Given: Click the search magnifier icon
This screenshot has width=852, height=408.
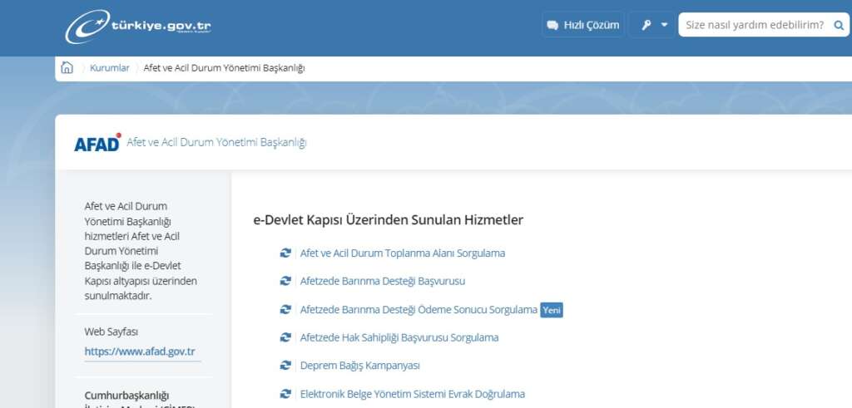Looking at the screenshot, I should [x=839, y=25].
